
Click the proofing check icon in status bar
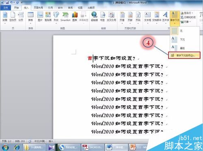pos(30,141)
